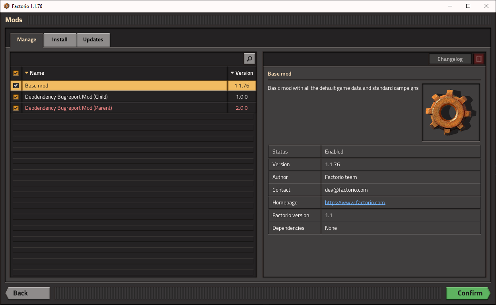The image size is (496, 305).
Task: Click the Dependencies value None
Action: 331,228
